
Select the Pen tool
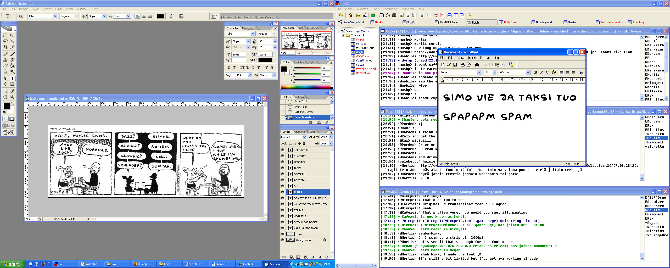coord(5,84)
